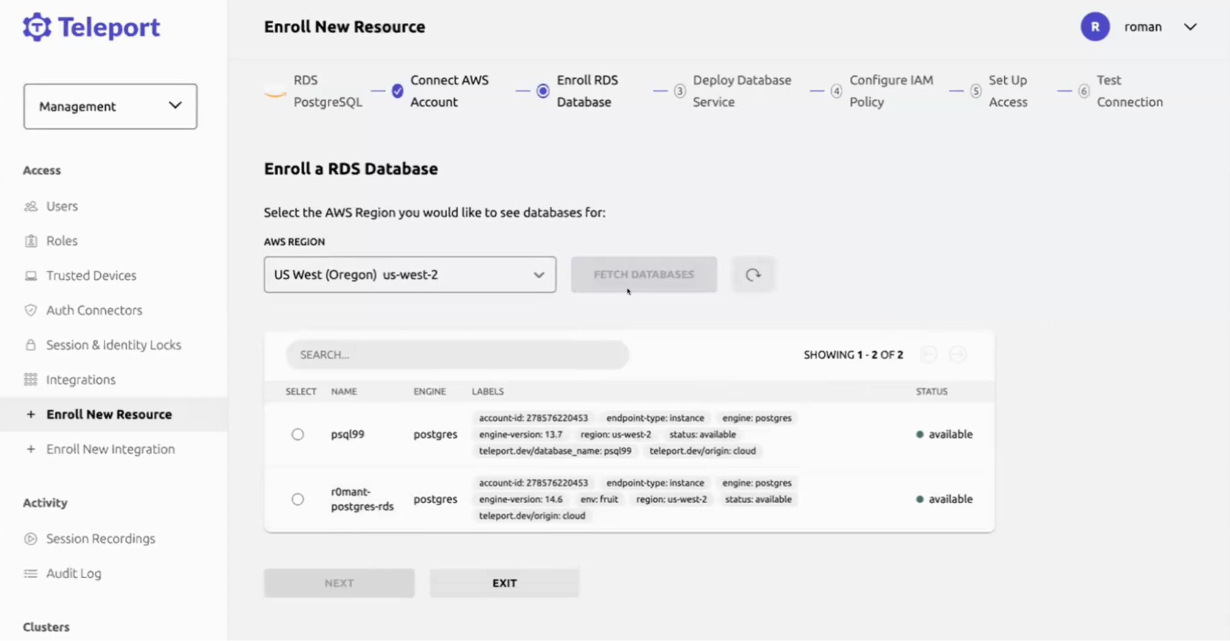Open the Roles sidebar icon

point(31,241)
